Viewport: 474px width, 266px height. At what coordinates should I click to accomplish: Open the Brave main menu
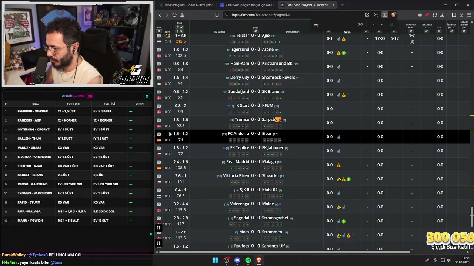[x=468, y=15]
